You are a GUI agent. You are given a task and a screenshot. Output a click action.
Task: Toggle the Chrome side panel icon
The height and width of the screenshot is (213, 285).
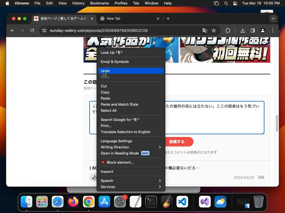coord(253,31)
